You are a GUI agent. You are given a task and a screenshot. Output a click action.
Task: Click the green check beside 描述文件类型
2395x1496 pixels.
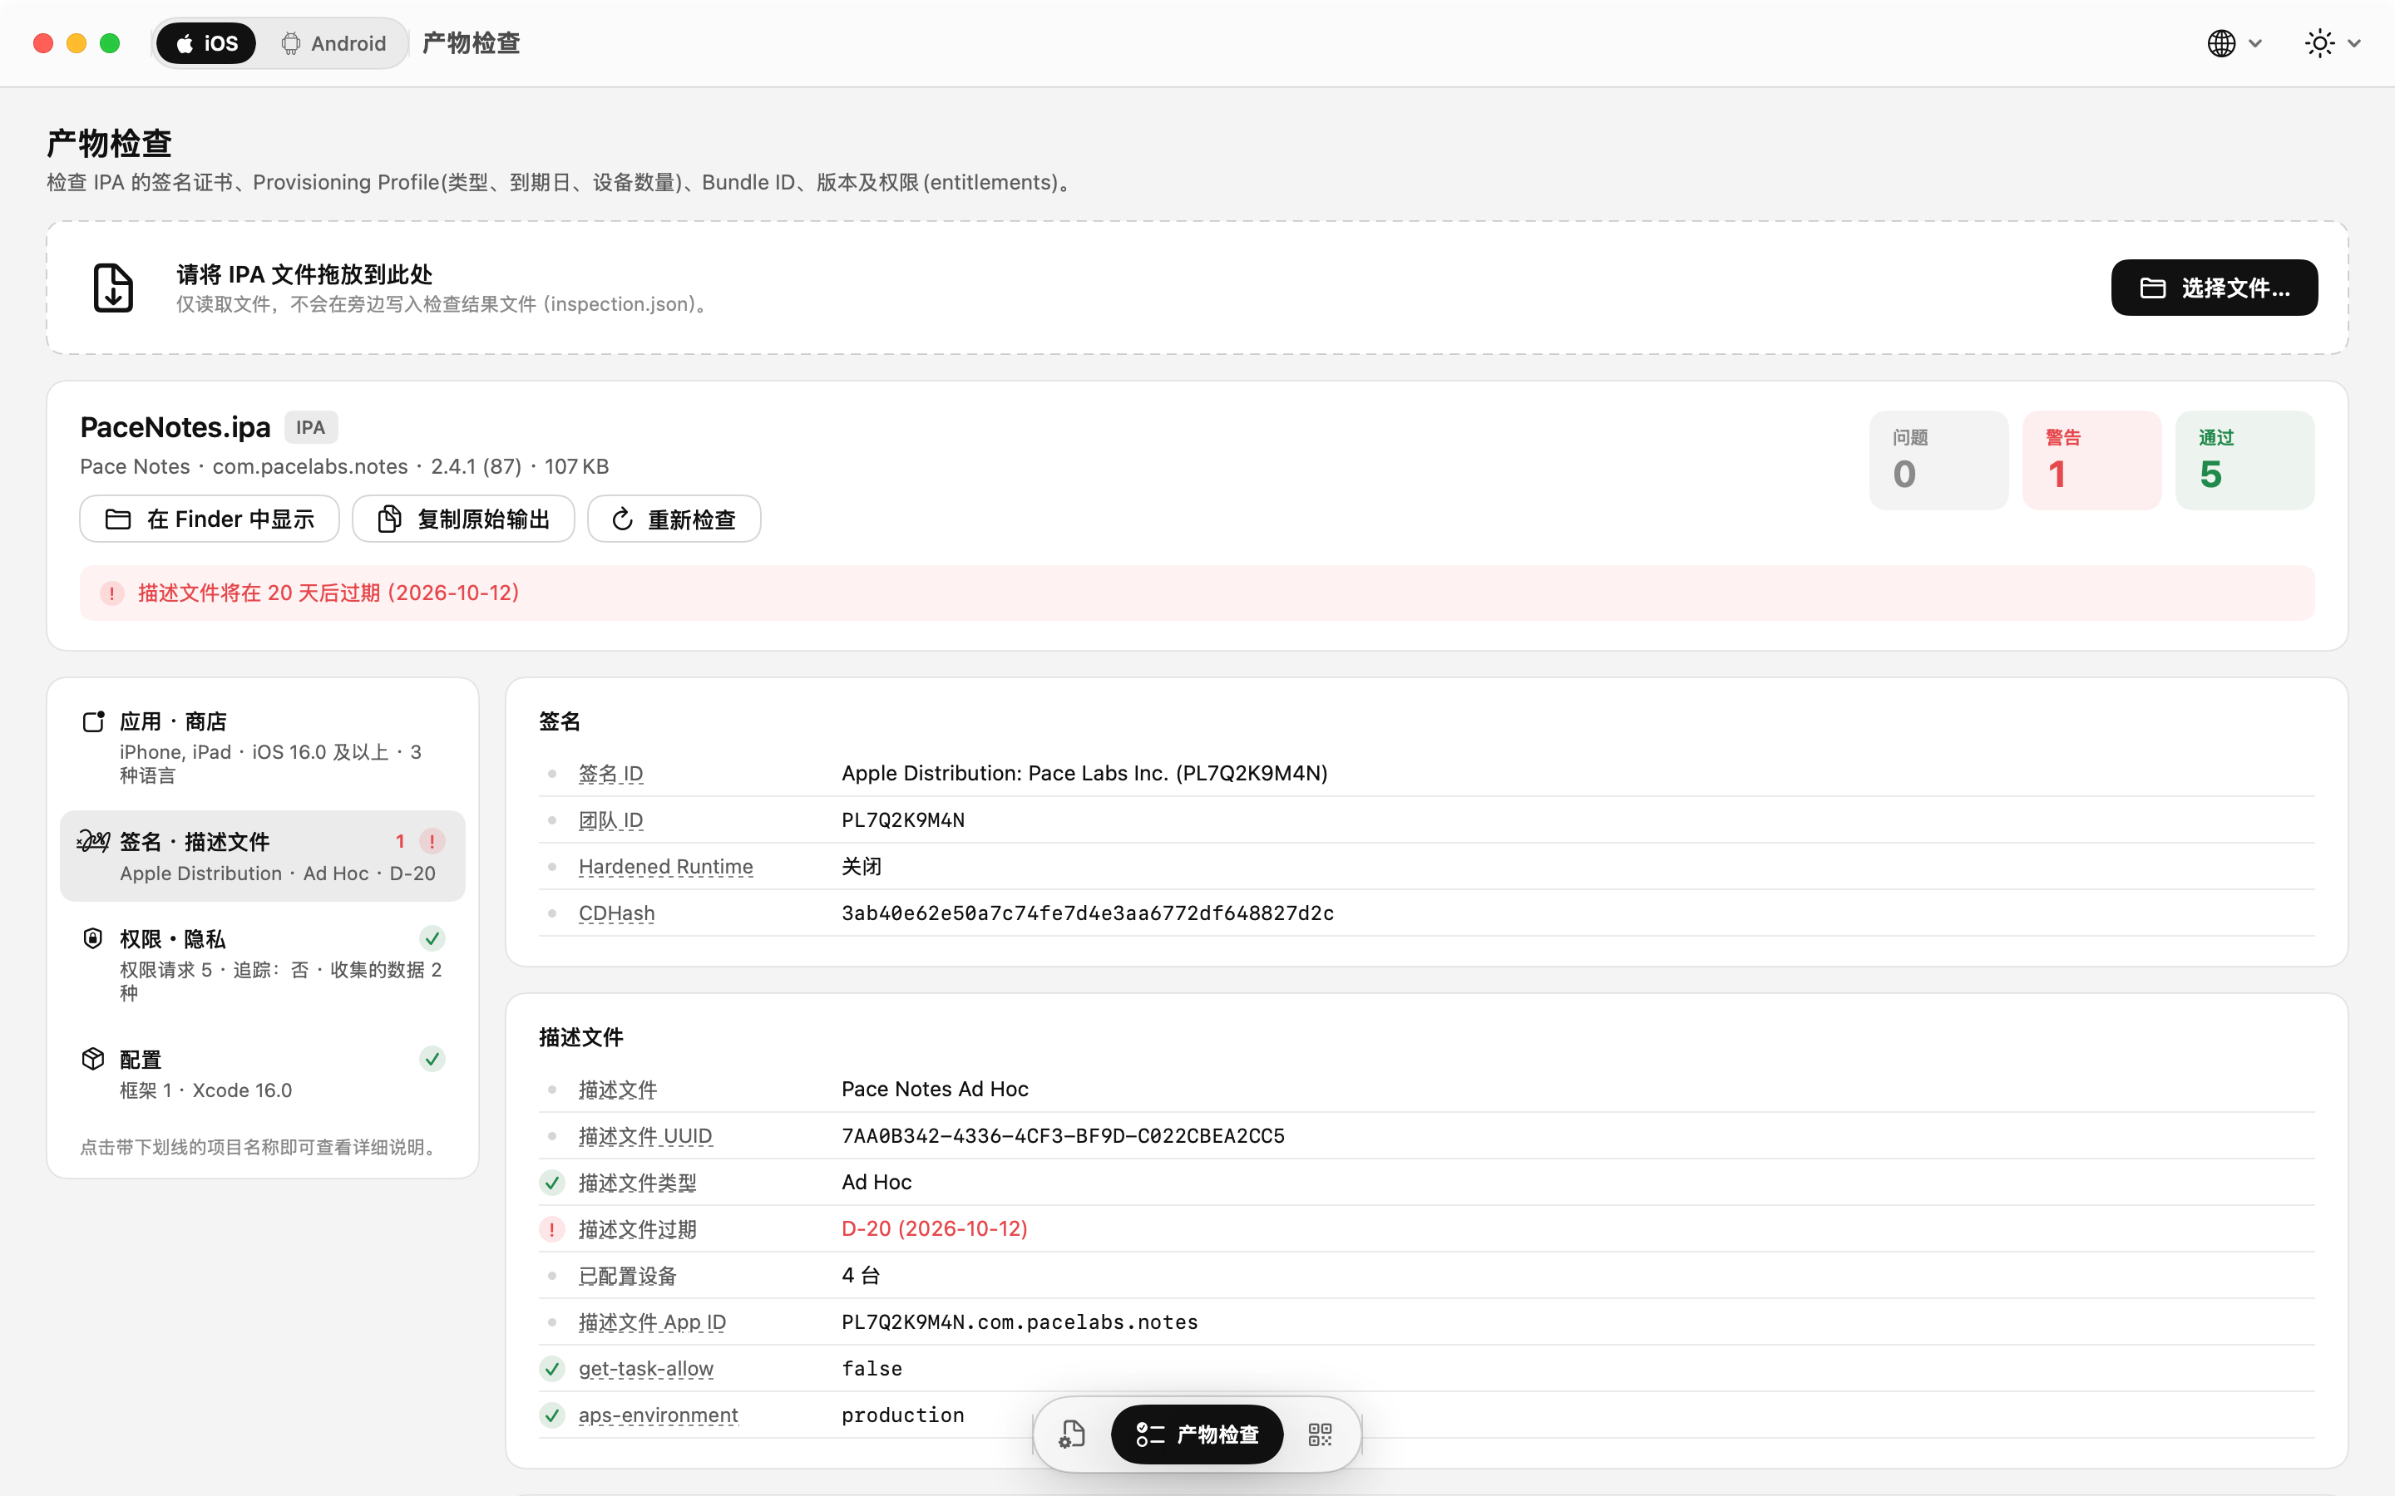pos(552,1183)
